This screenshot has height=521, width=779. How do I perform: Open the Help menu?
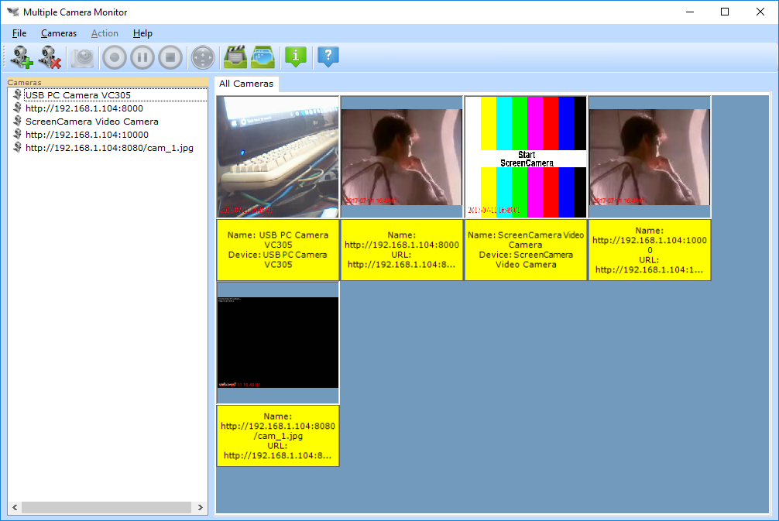[142, 33]
